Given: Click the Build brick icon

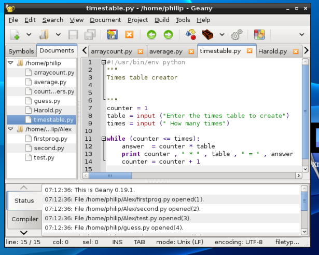Looking at the screenshot, I should pos(207,35).
